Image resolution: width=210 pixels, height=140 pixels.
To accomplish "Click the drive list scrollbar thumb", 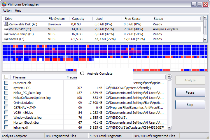I will point(205,27).
